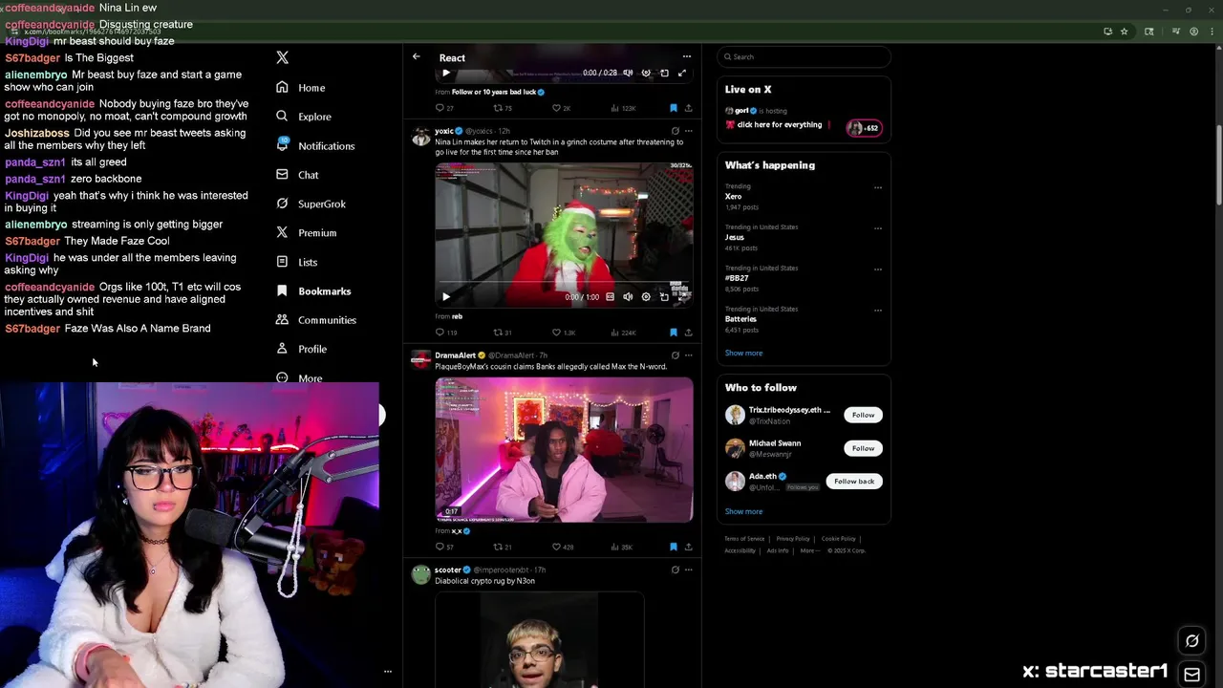View analytics of the yoxic post, 224K views
Screen dimensions: 1223x688
622,333
